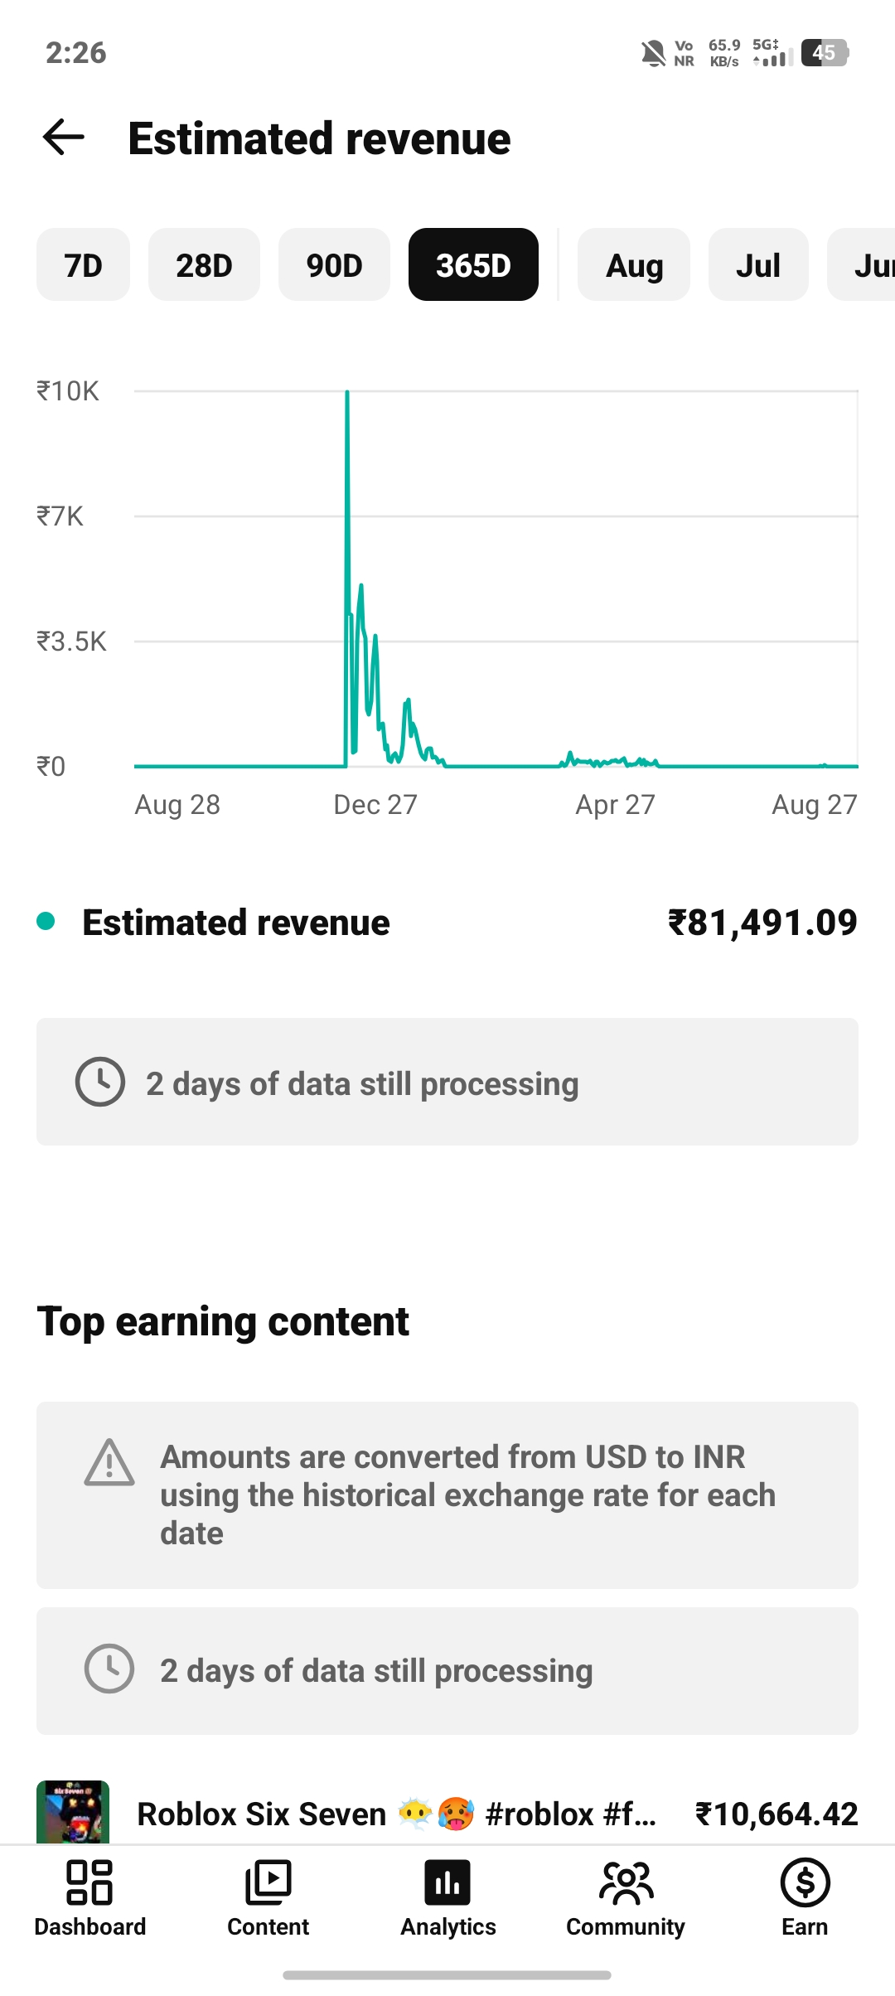
Task: Choose the partially visible Jun filter
Action: tap(862, 264)
